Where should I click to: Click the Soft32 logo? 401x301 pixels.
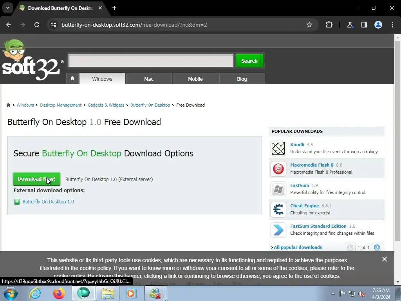pyautogui.click(x=33, y=60)
